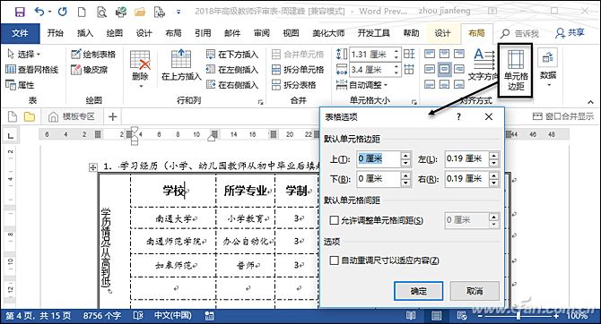Screen dimensions: 601x324
Task: Click the Undo arrow icon
Action: pyautogui.click(x=39, y=12)
